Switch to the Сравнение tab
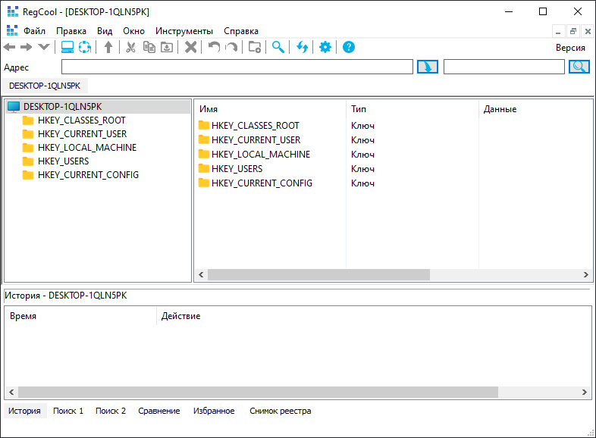Image resolution: width=596 pixels, height=438 pixels. click(159, 411)
